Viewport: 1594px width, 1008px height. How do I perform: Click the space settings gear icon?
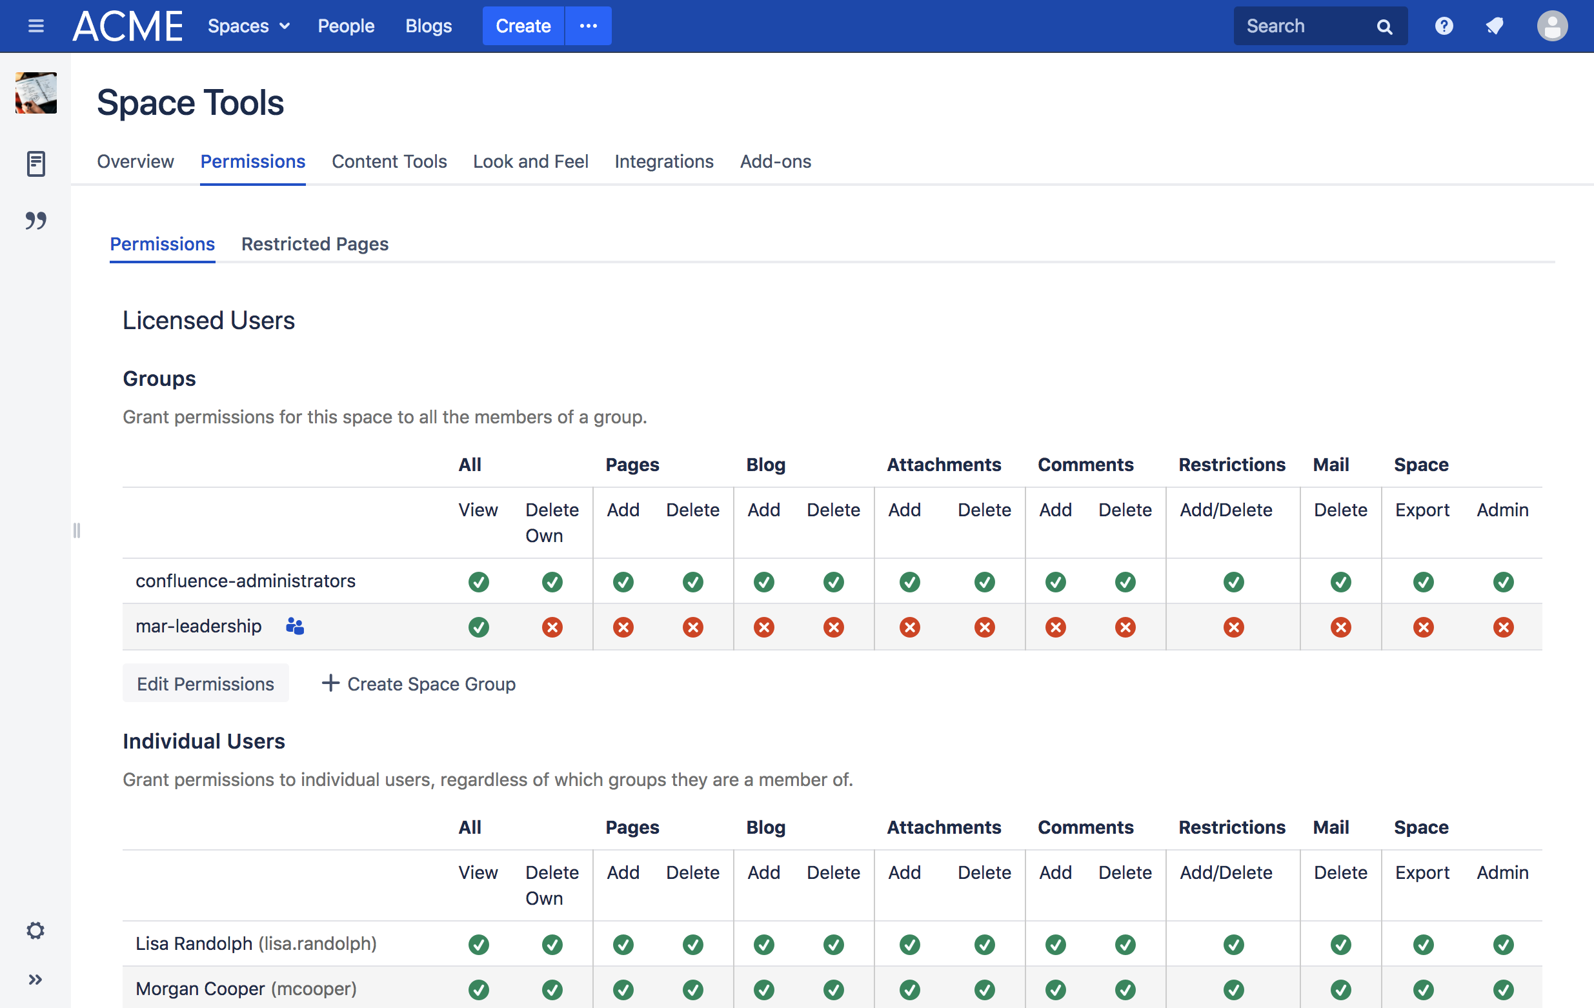35,930
